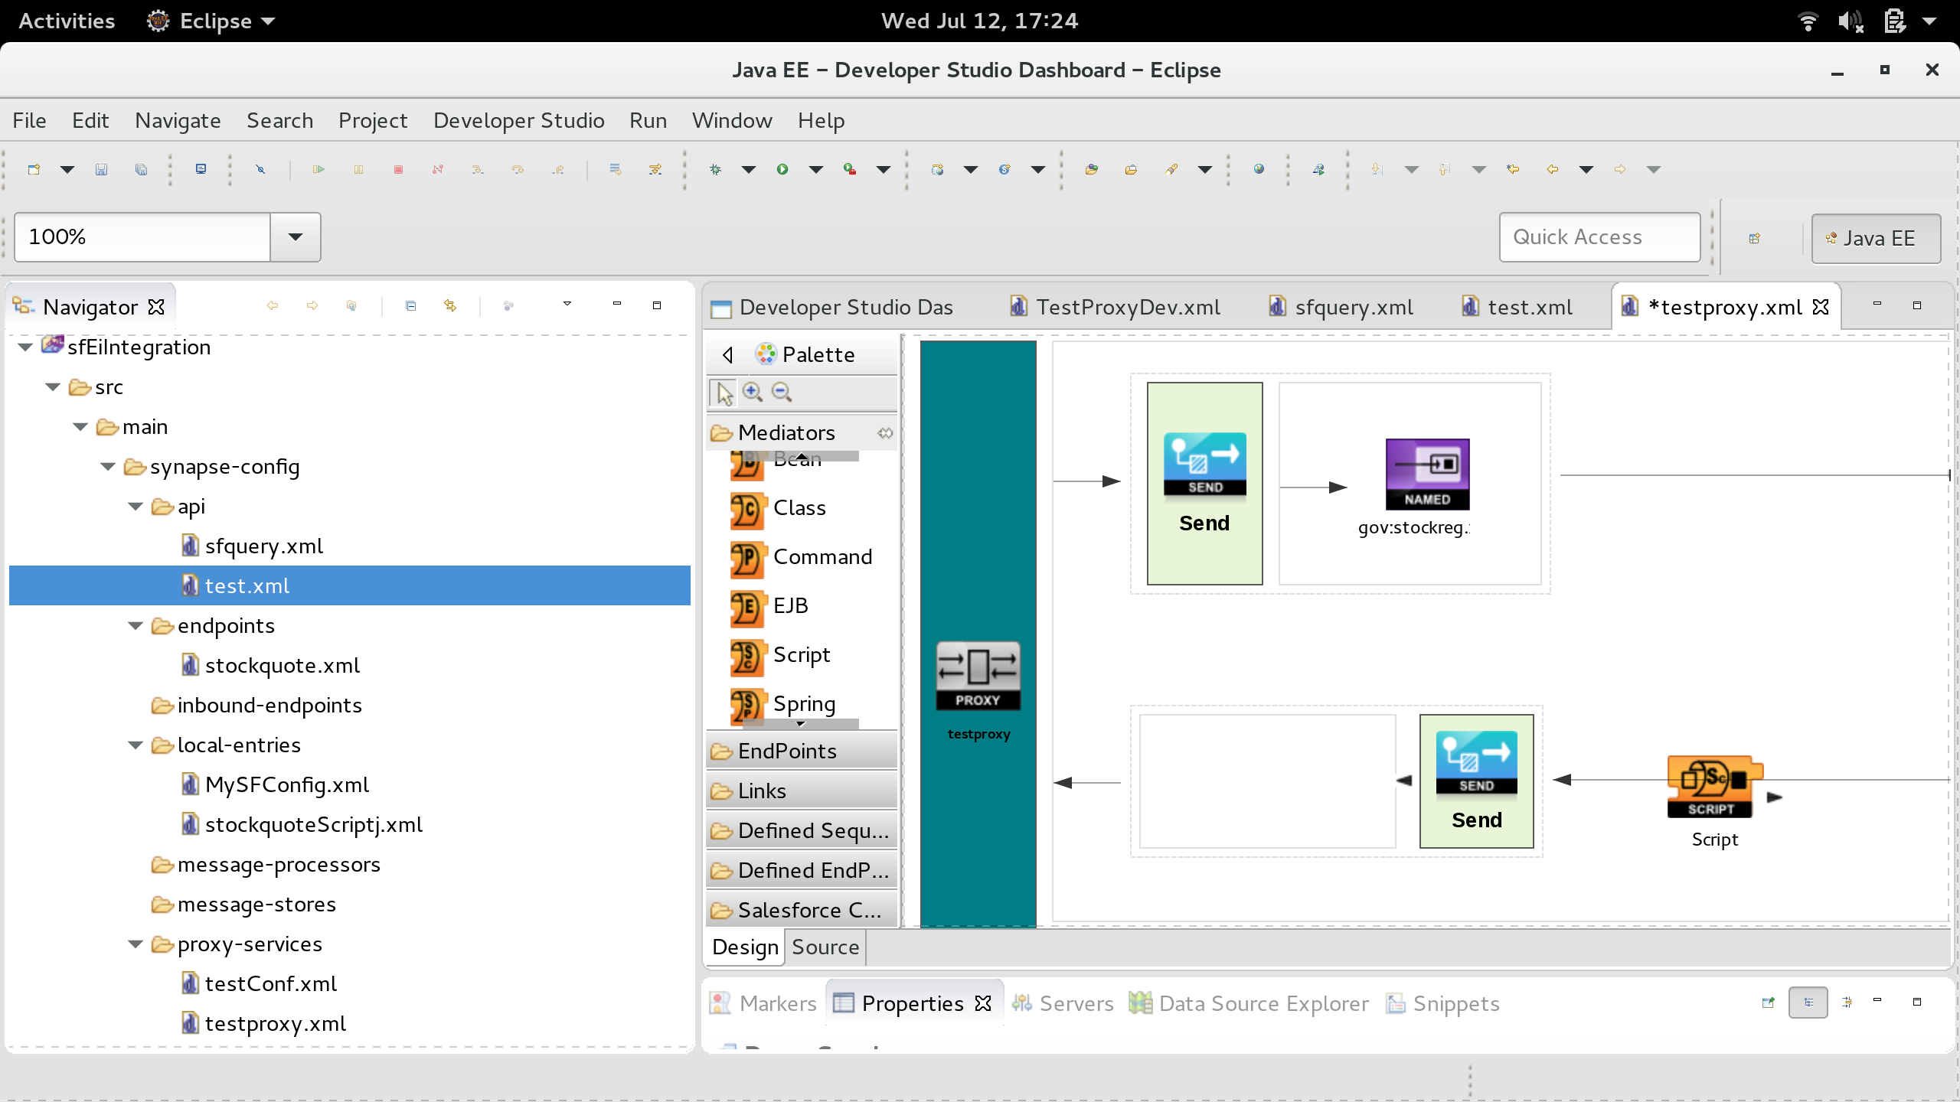Select the Class mediator in the Palette
1960x1102 pixels.
799,509
